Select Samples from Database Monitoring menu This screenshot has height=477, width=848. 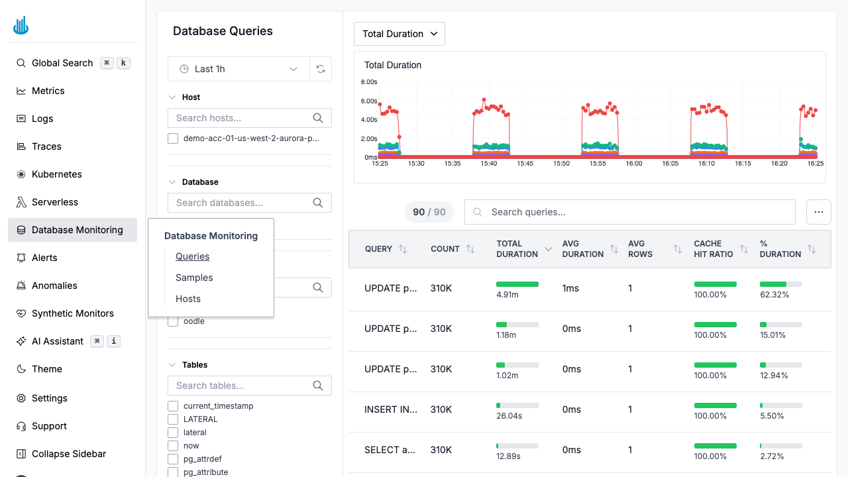coord(194,278)
